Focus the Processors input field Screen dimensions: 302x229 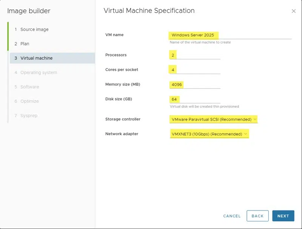coord(195,55)
